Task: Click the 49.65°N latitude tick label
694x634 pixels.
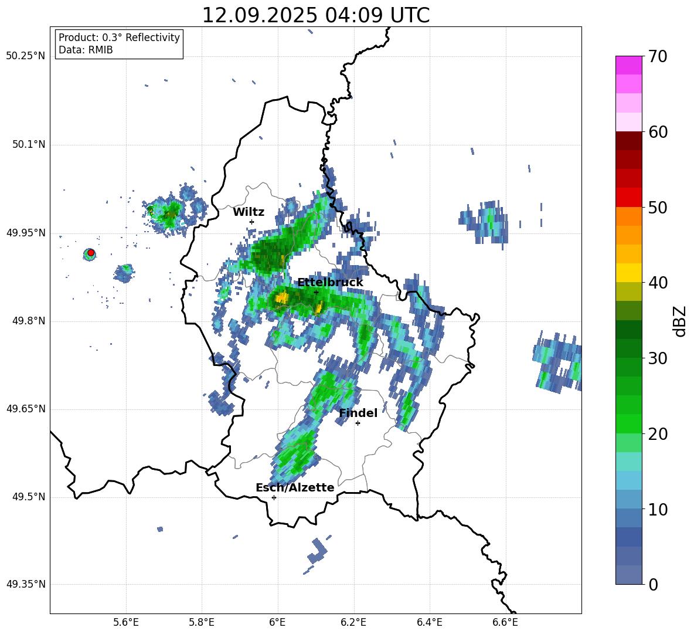Action: click(26, 409)
